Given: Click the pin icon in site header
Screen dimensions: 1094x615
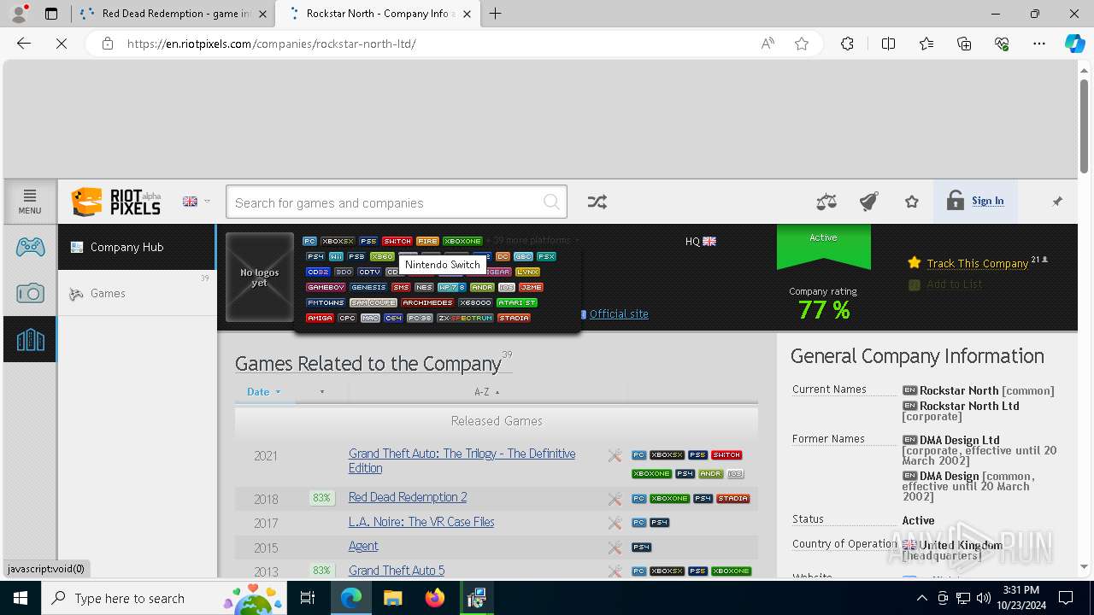Looking at the screenshot, I should [1057, 202].
